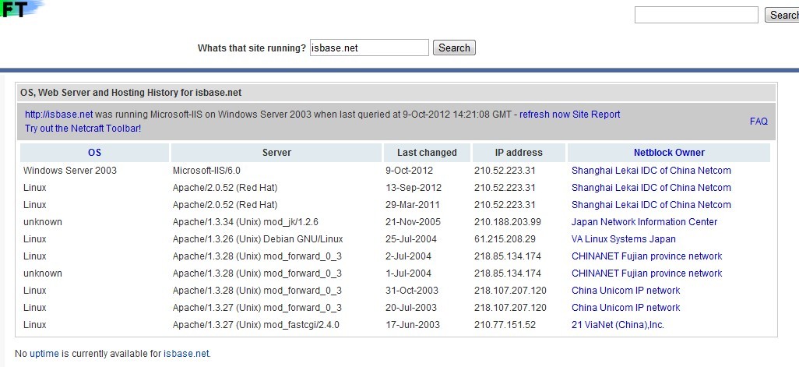This screenshot has height=367, width=799.
Task: Click the Search button next to isbase.net
Action: (x=454, y=48)
